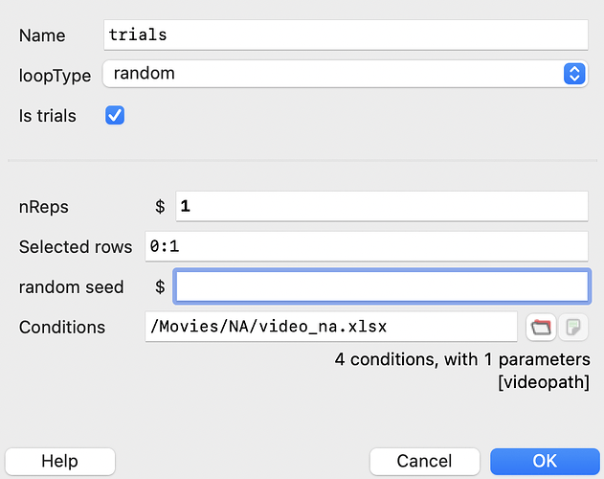
Task: Click the dollar sign beside nReps
Action: click(x=160, y=207)
